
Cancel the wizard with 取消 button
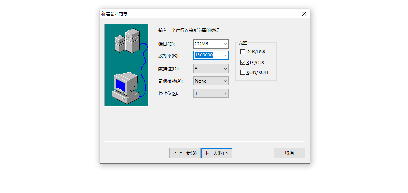click(x=289, y=153)
